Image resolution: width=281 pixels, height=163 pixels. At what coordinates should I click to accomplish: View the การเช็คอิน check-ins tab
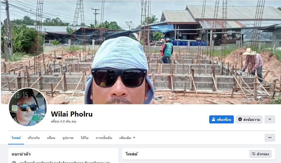104,138
